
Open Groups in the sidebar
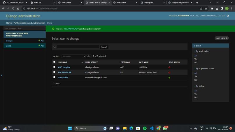tap(9, 41)
